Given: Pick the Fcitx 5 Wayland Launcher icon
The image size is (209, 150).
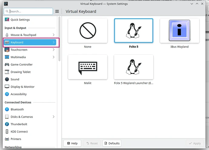Looking at the screenshot, I should [133, 67].
